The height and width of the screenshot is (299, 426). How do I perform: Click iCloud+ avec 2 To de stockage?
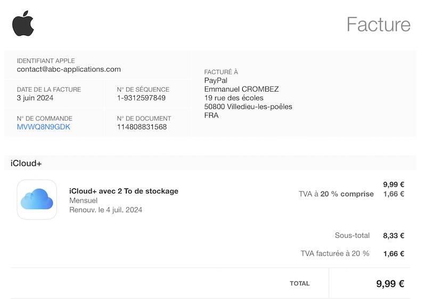[124, 192]
